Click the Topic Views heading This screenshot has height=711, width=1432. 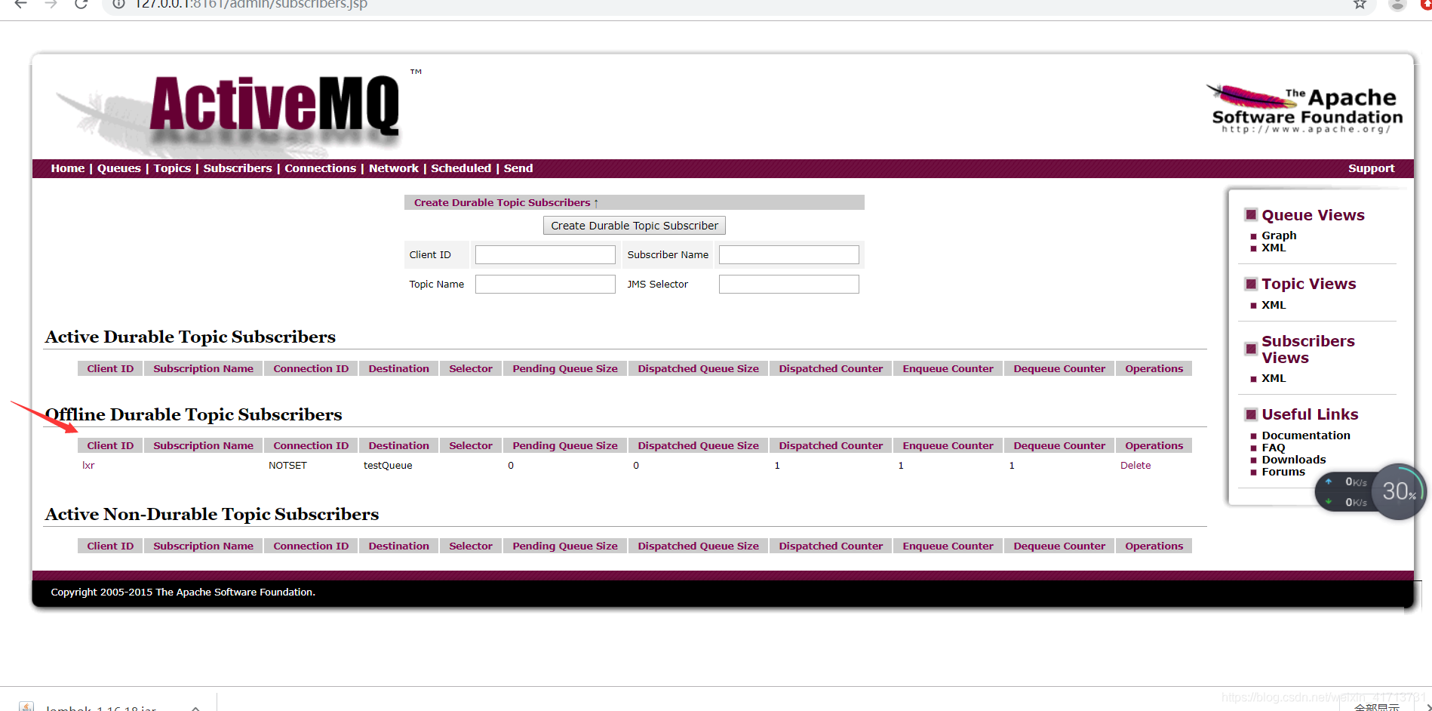tap(1308, 284)
